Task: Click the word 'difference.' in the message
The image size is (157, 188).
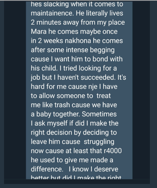Action: click(47, 169)
